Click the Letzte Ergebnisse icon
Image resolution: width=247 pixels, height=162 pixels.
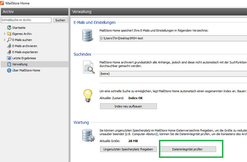(x=9, y=58)
